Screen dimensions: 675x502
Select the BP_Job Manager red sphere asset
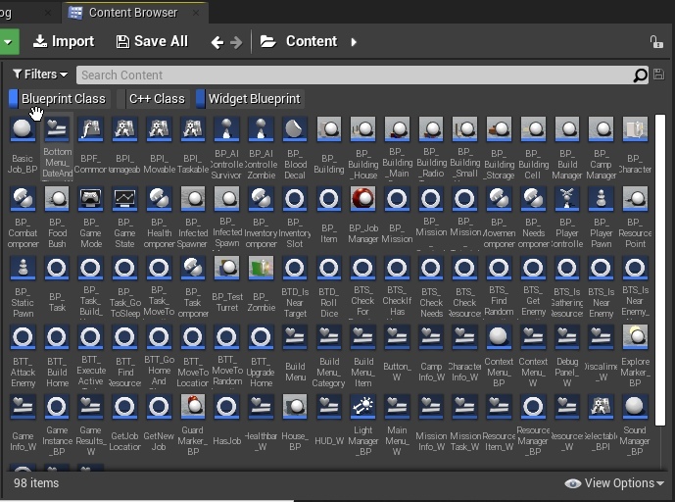click(x=363, y=199)
